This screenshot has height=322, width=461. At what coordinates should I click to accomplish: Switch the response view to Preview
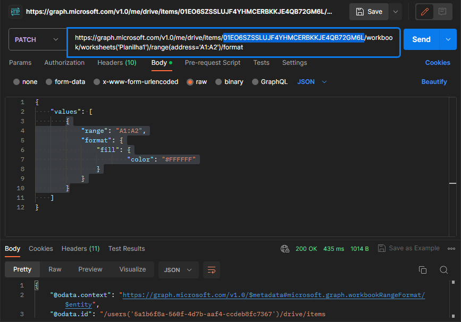click(90, 269)
